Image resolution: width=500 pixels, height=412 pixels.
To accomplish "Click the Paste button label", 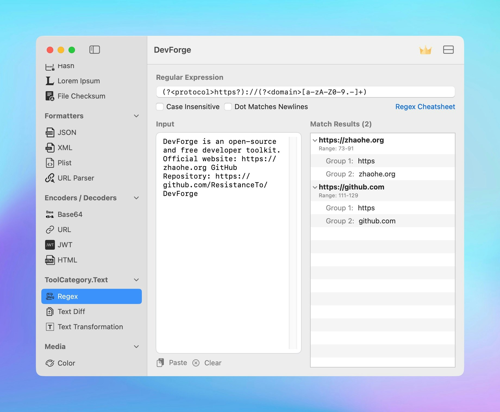I will coord(178,363).
